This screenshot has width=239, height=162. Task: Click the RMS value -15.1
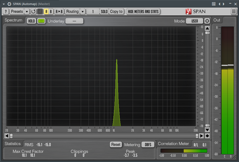(x=39, y=145)
